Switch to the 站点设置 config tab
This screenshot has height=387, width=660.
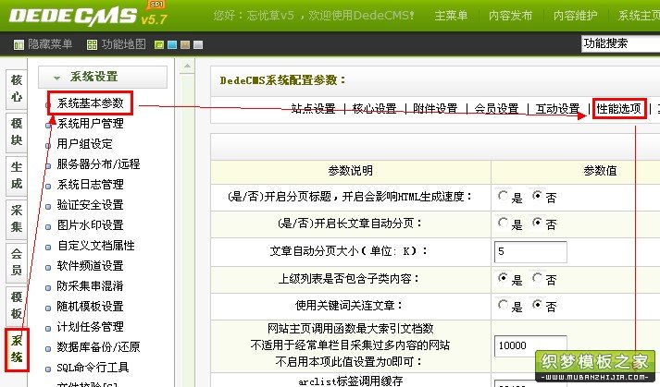tap(313, 109)
